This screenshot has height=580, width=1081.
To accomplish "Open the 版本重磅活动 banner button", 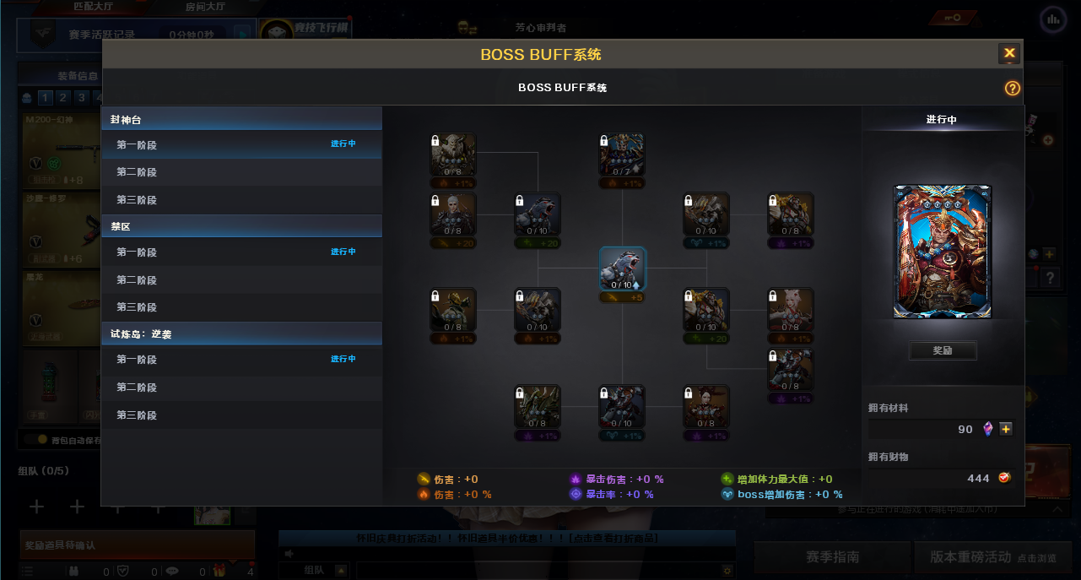I will [x=993, y=557].
